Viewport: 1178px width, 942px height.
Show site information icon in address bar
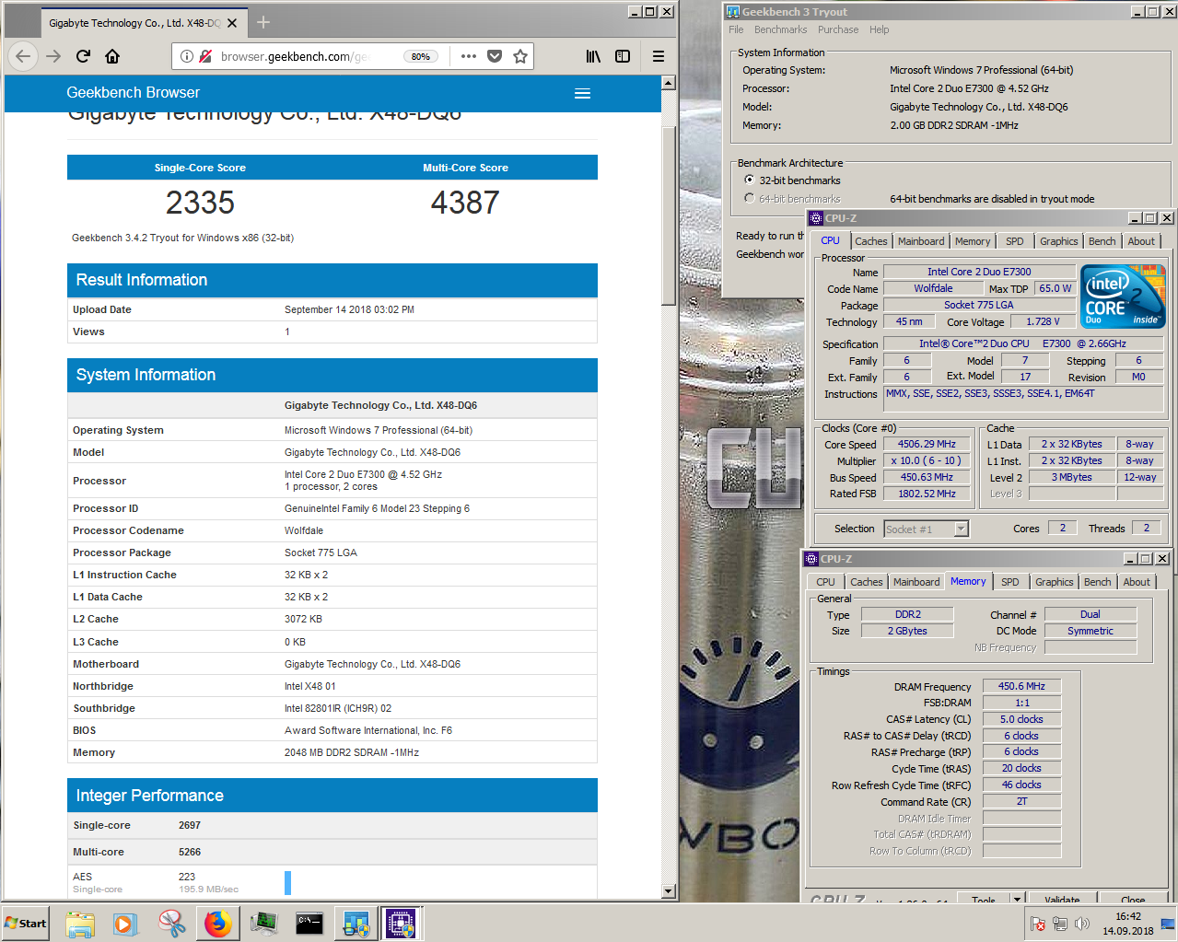(187, 56)
